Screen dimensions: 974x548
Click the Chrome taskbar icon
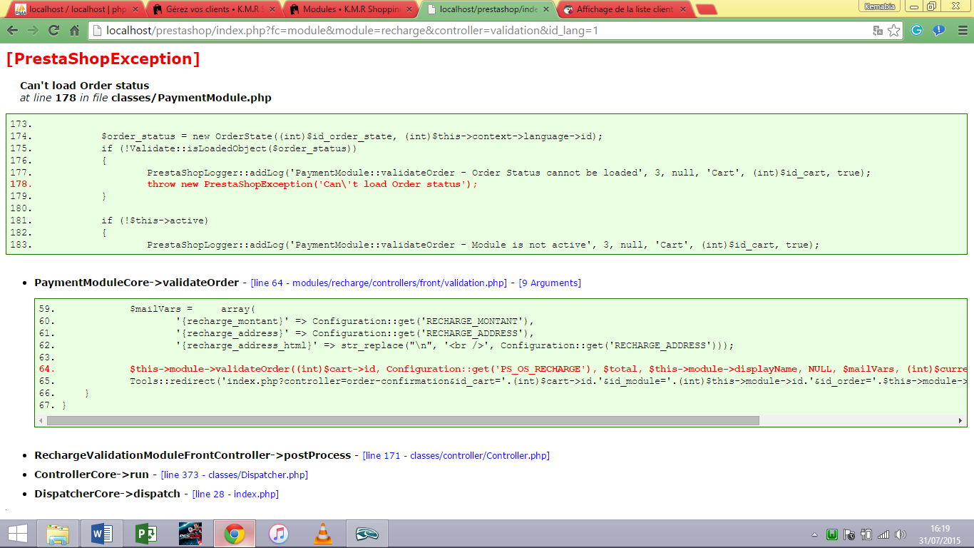coord(234,534)
